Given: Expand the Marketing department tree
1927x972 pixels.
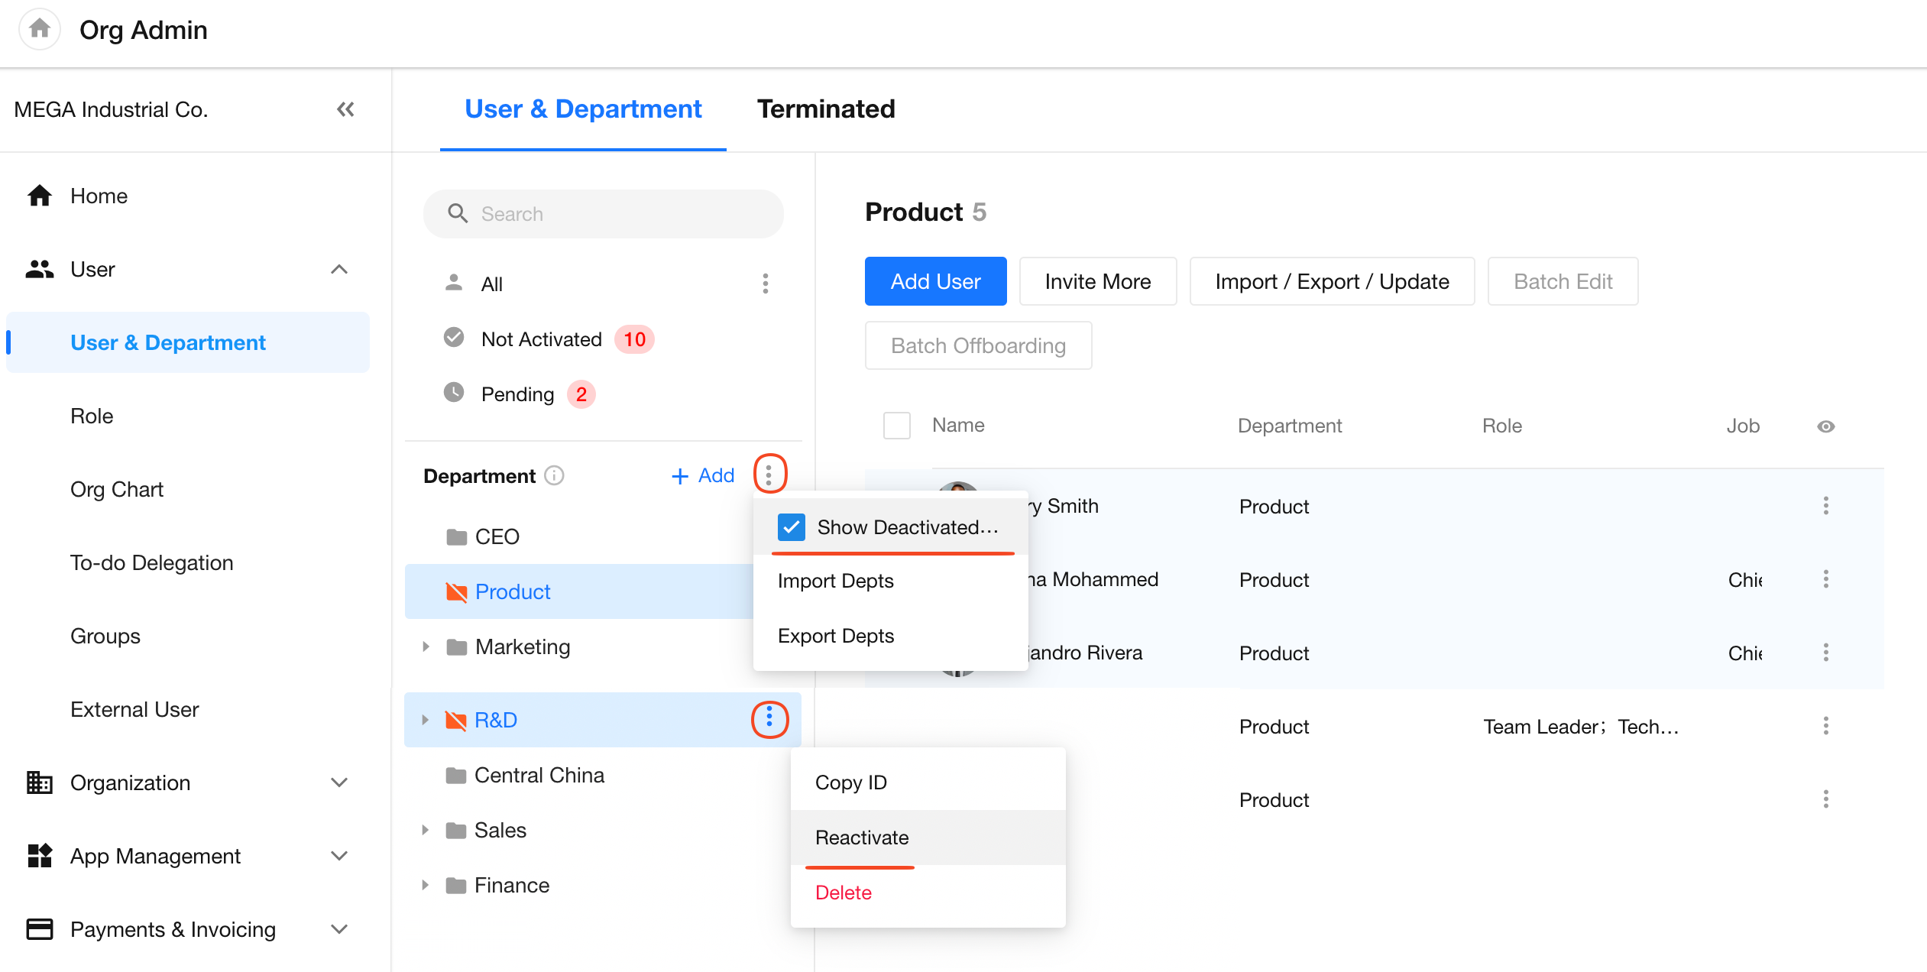Looking at the screenshot, I should (x=426, y=646).
